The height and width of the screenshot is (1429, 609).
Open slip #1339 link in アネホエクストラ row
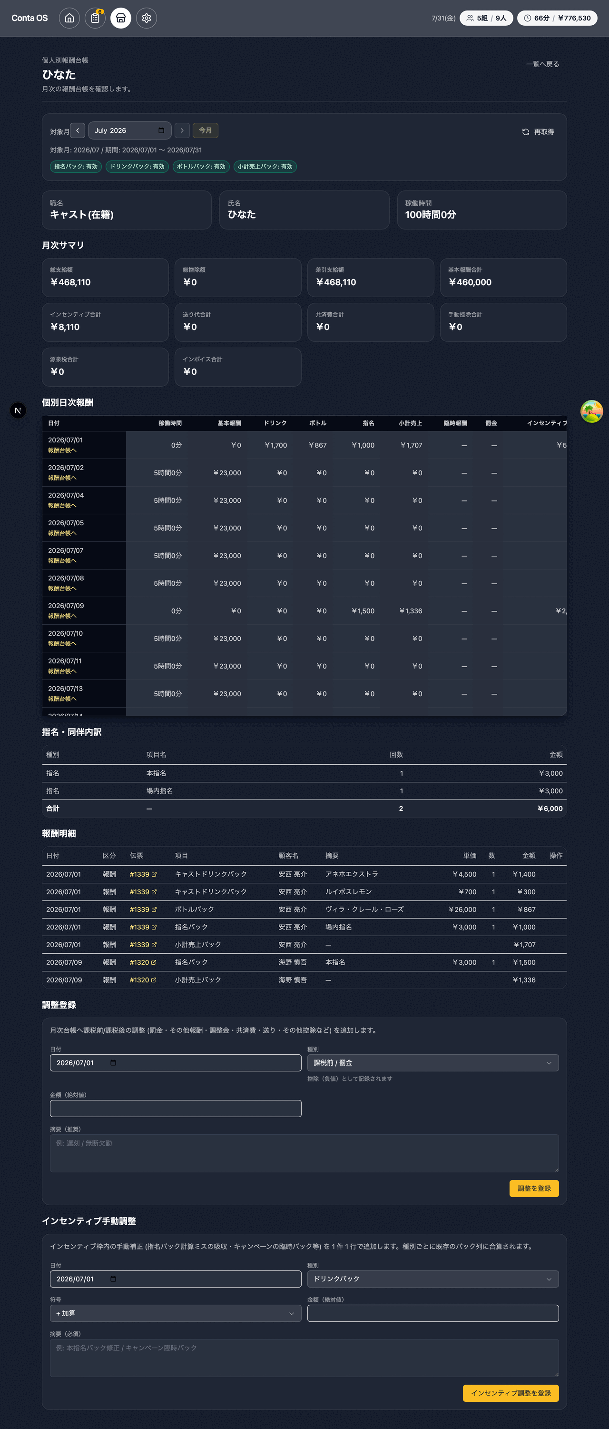click(143, 874)
